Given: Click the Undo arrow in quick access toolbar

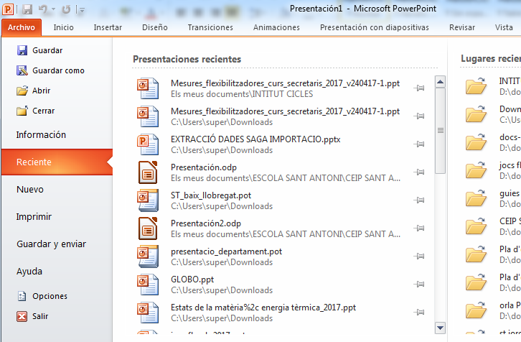Looking at the screenshot, I should (43, 9).
